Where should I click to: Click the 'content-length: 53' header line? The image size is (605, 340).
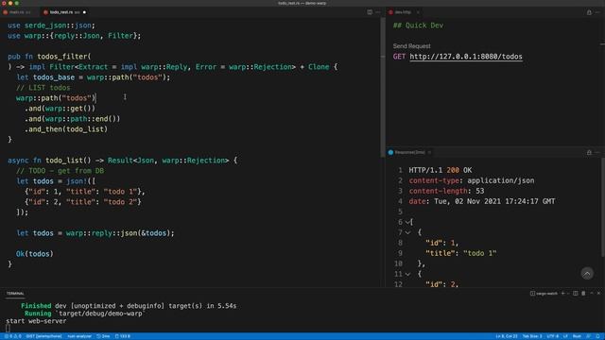click(446, 191)
